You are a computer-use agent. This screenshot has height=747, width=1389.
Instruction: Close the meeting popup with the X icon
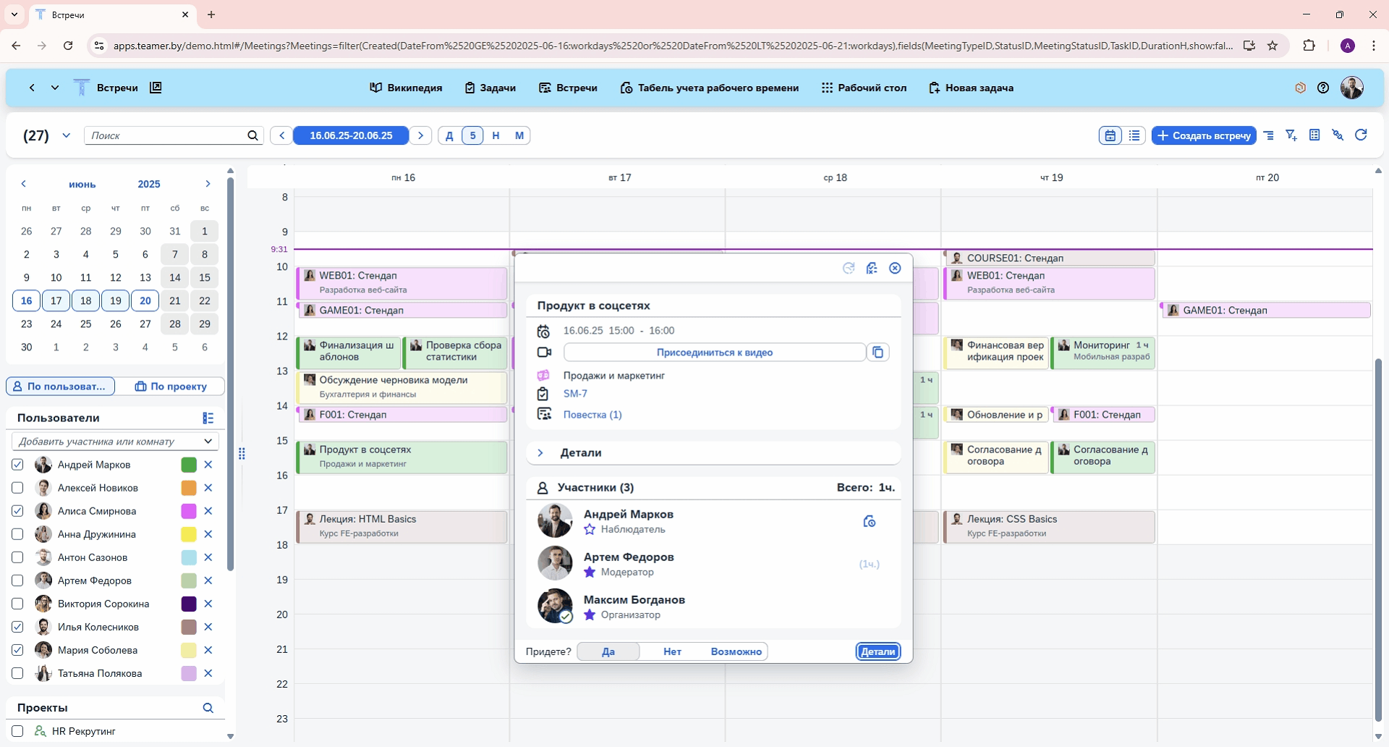(895, 269)
